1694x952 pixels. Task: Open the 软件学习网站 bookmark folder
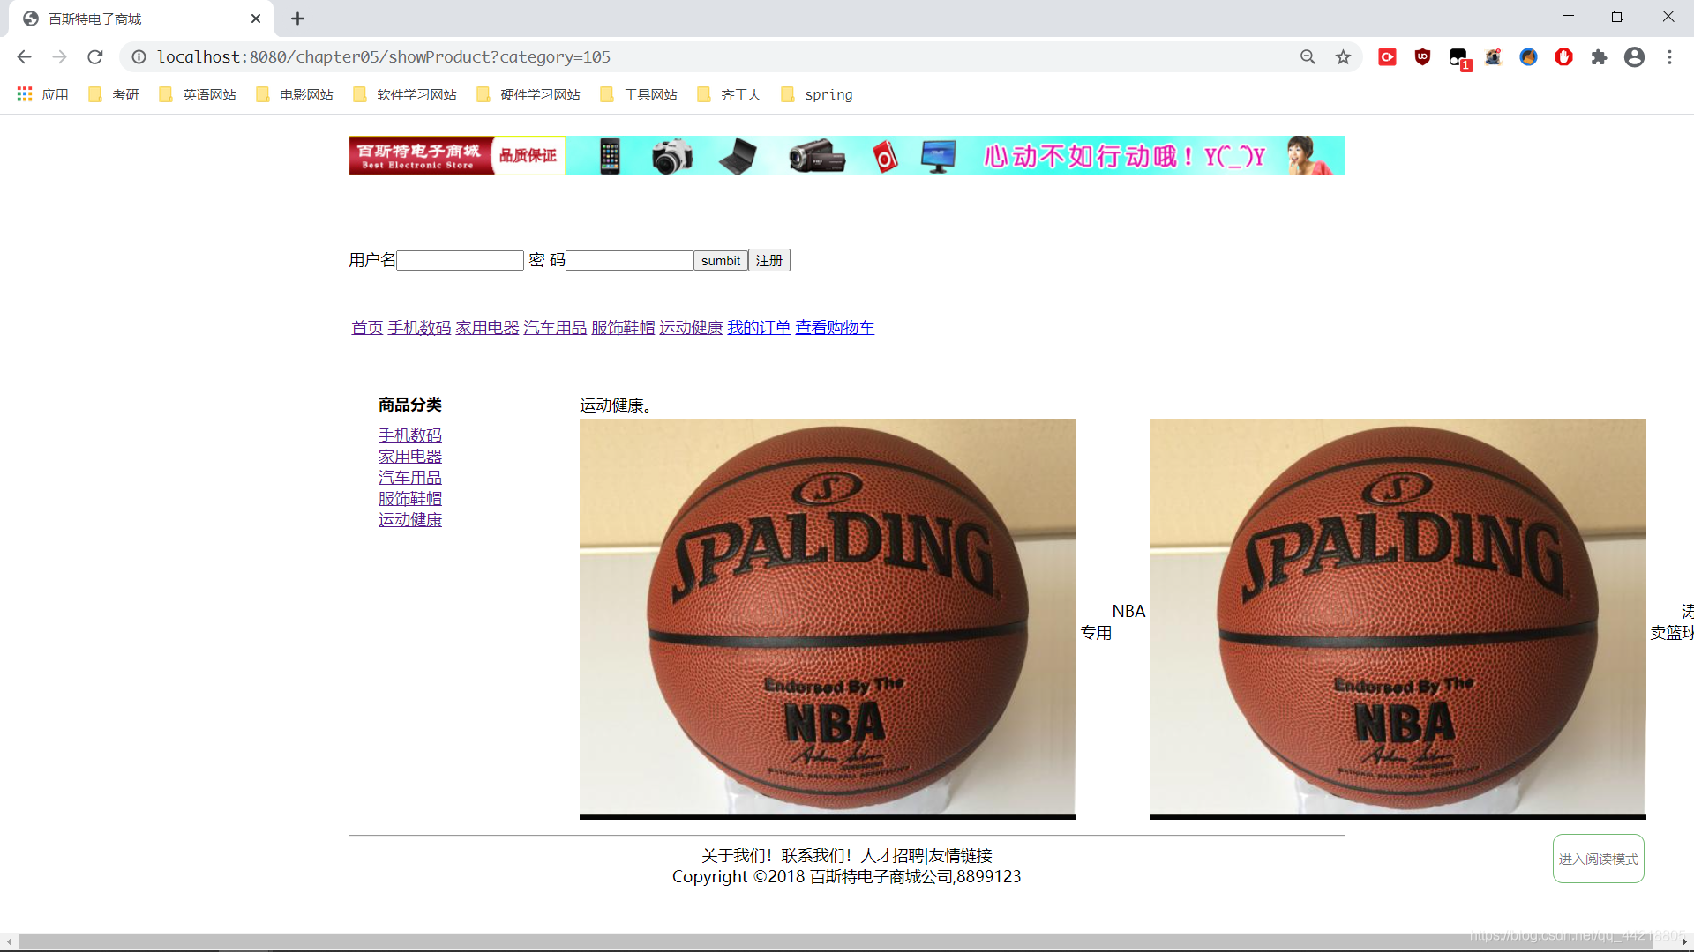(405, 94)
